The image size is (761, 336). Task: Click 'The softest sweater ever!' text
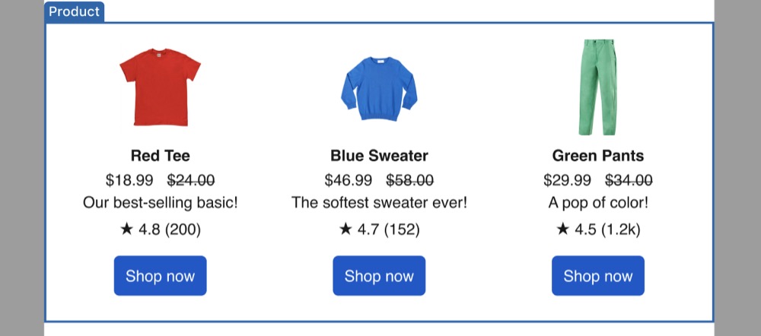379,204
